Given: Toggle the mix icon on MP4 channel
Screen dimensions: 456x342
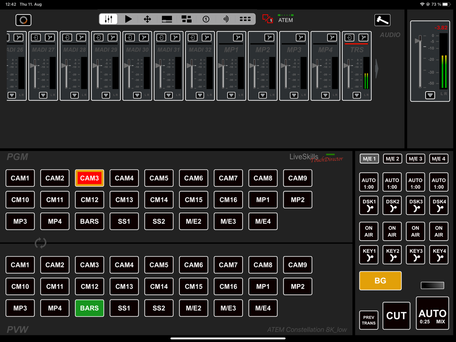Looking at the screenshot, I should click(x=332, y=37).
